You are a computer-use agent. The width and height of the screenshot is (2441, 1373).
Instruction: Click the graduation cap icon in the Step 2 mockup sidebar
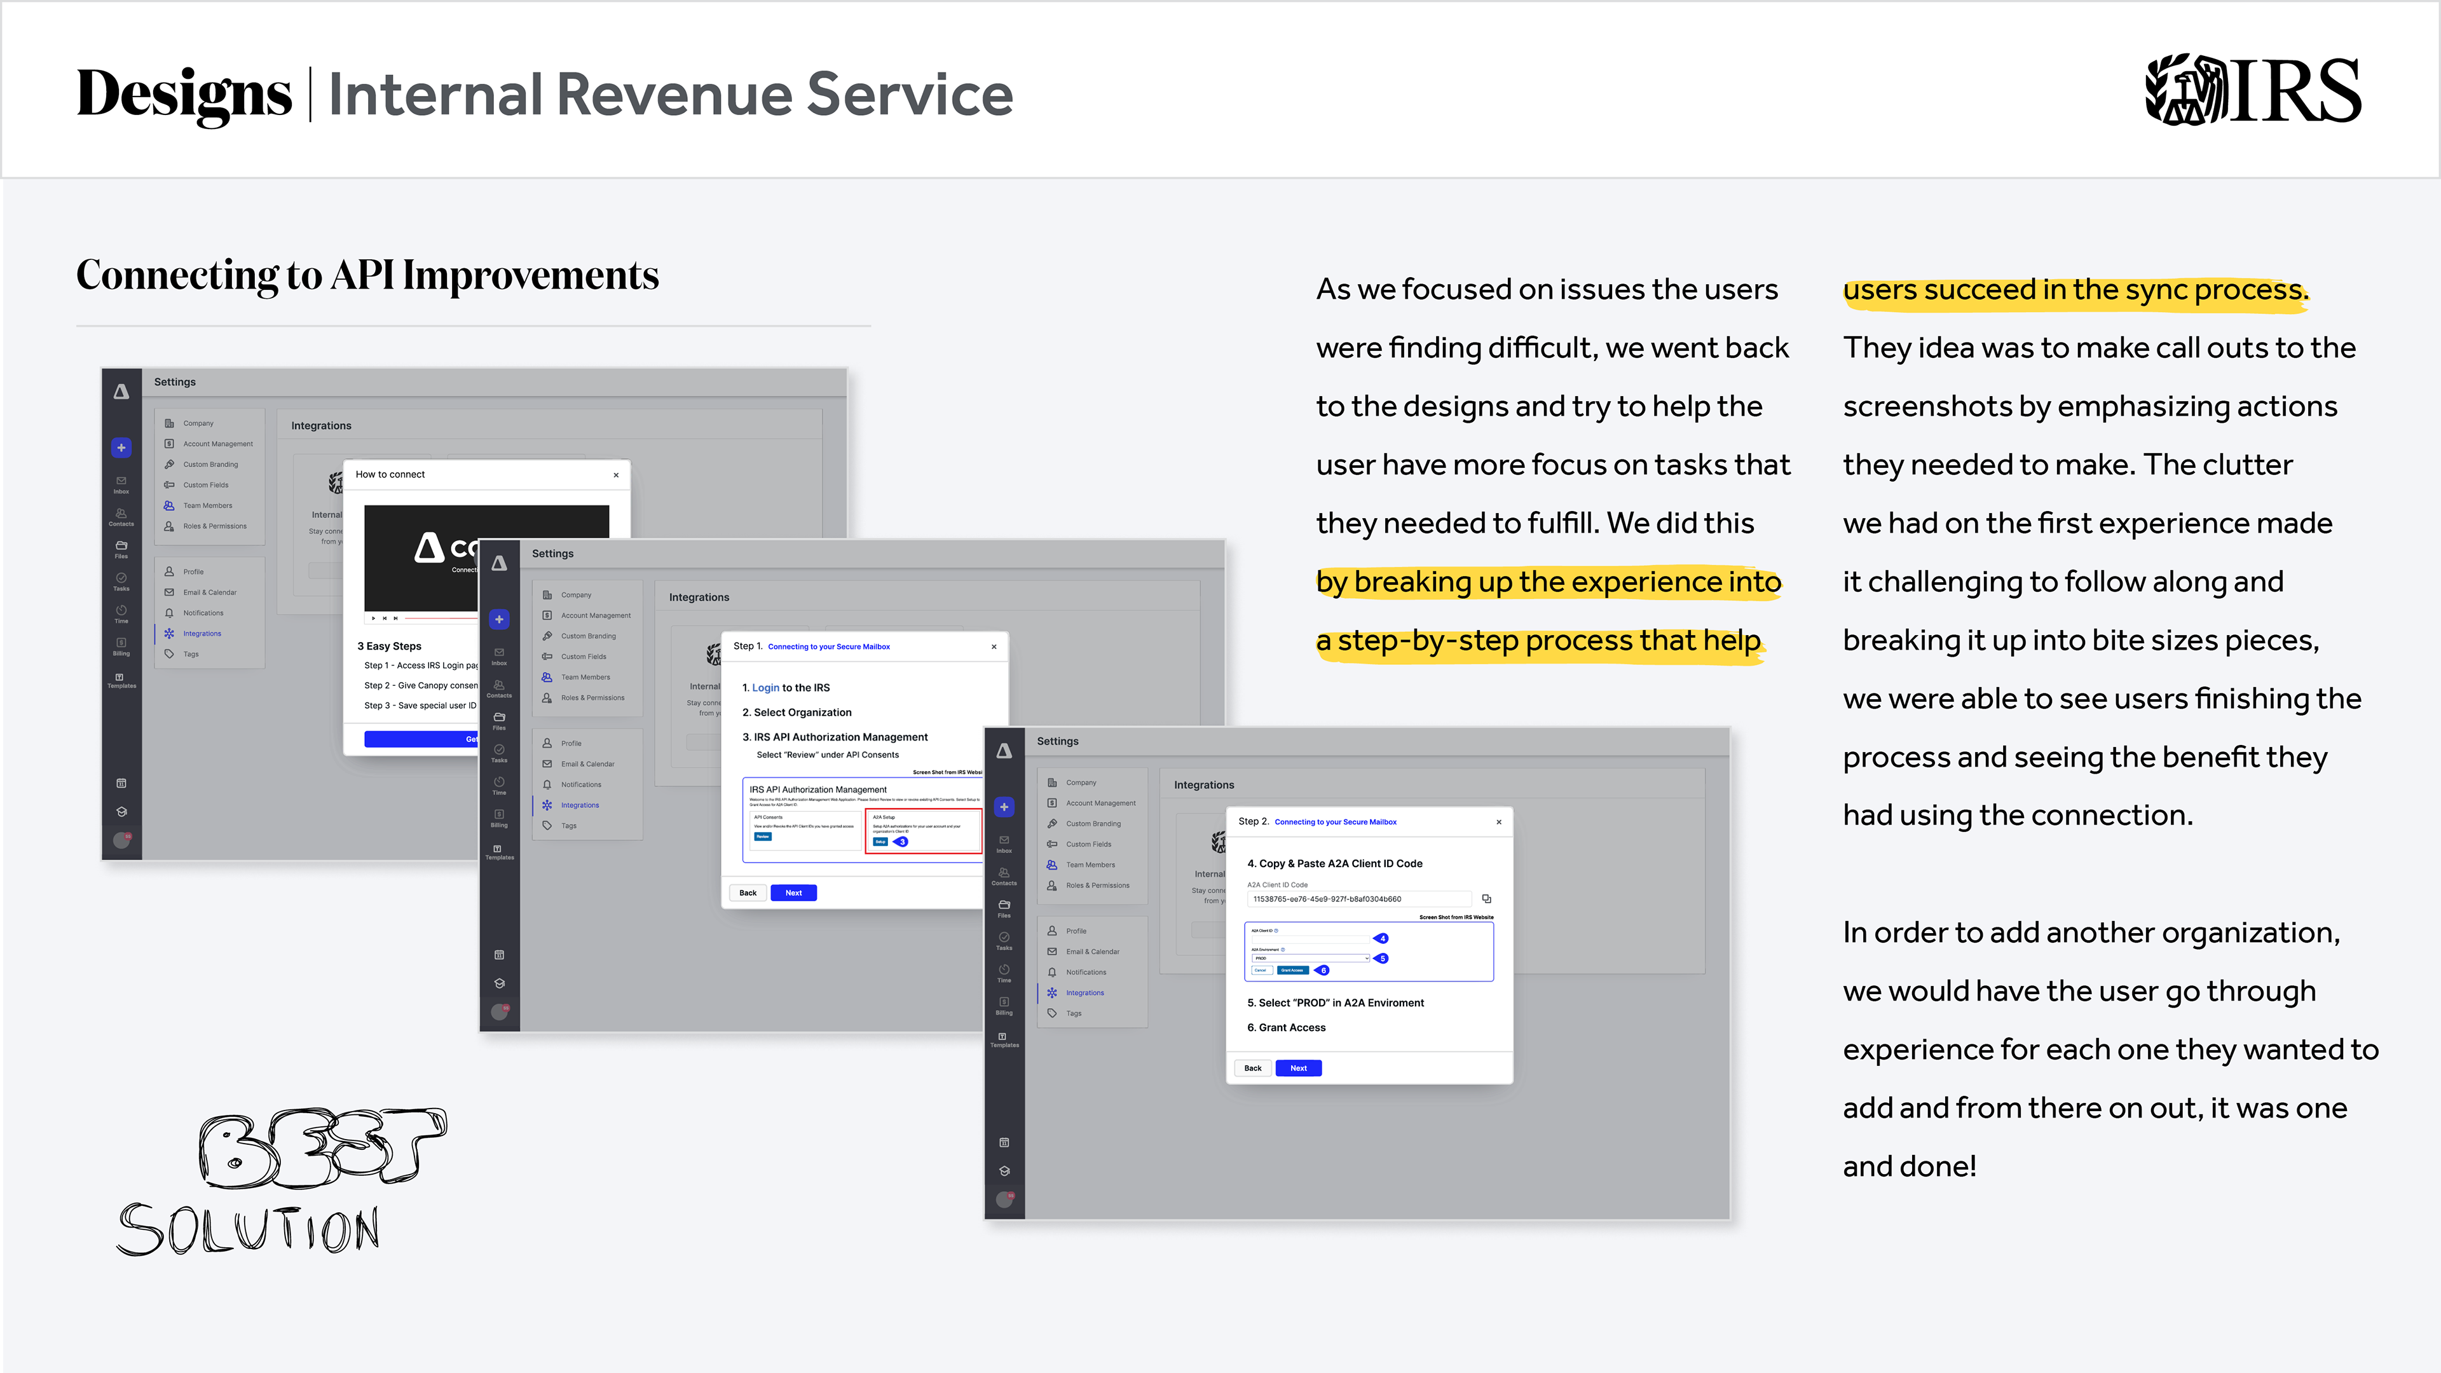[x=1004, y=1171]
